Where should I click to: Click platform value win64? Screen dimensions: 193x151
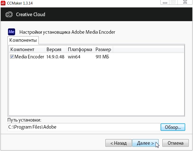(74, 57)
